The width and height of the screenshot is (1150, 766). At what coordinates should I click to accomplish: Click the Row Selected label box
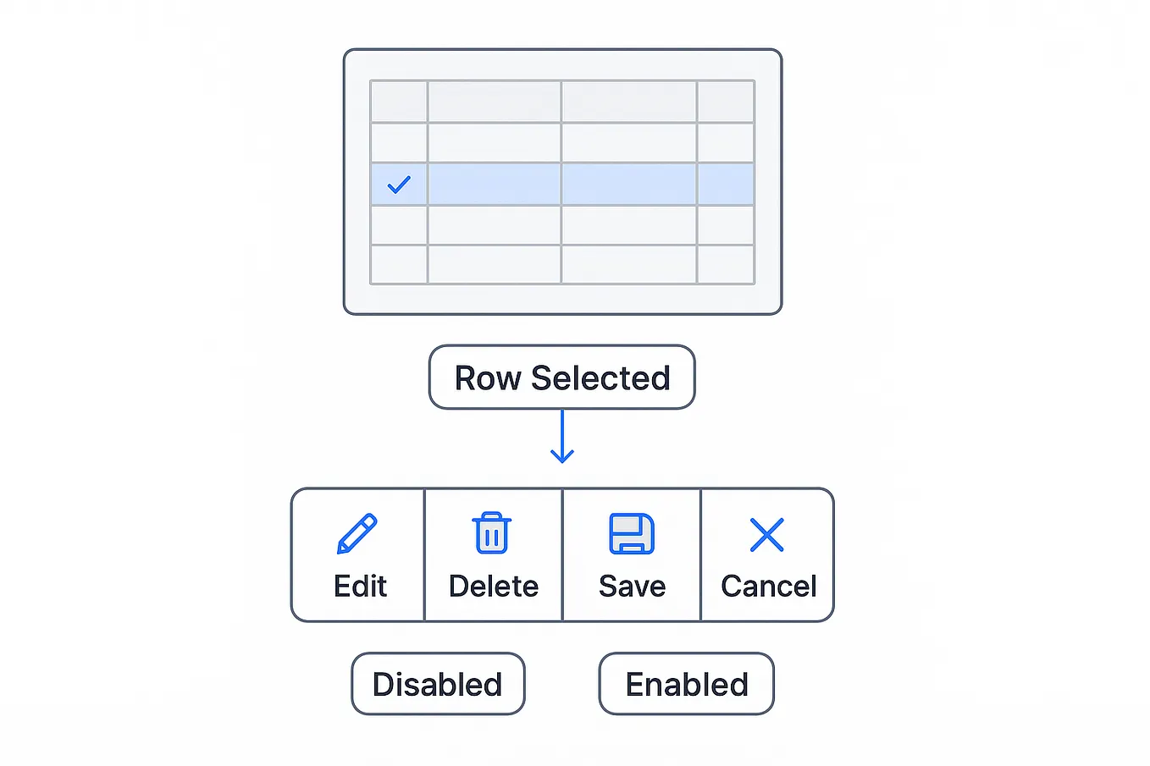pyautogui.click(x=562, y=377)
